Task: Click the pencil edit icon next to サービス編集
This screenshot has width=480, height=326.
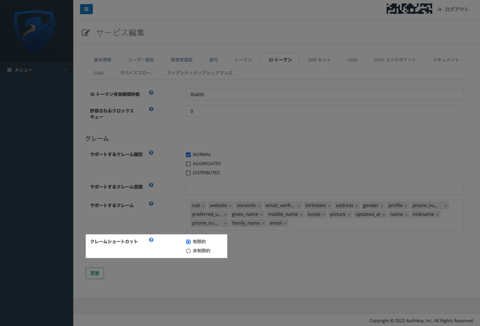Action: coord(85,32)
